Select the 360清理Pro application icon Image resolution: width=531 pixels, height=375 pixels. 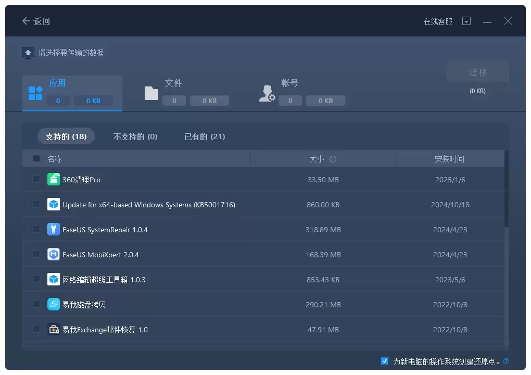53,179
